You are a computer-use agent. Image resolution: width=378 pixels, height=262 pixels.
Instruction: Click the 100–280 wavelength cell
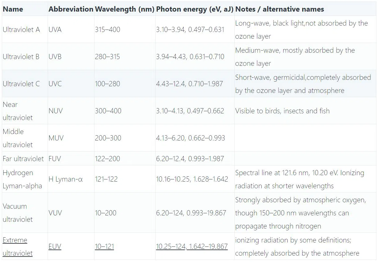[107, 84]
